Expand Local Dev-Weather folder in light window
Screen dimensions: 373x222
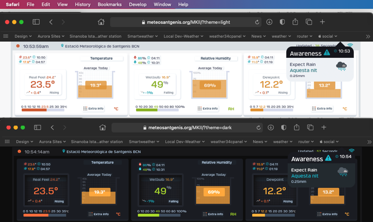pos(183,36)
